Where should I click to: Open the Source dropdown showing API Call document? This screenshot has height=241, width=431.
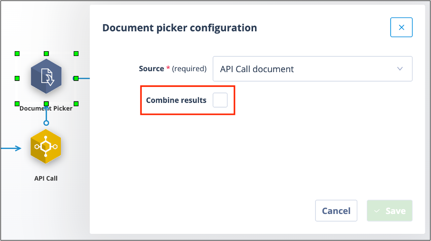coord(313,69)
